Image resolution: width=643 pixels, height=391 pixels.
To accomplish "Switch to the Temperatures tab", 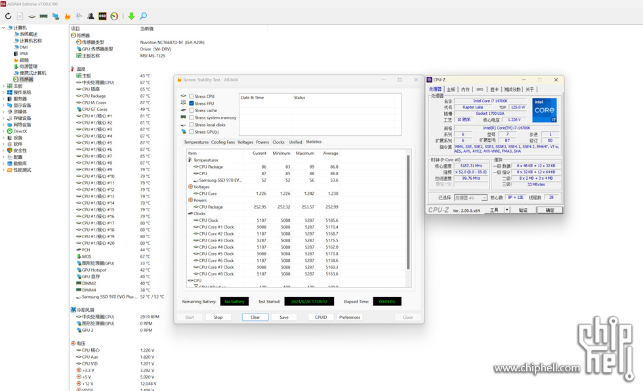I will 196,142.
